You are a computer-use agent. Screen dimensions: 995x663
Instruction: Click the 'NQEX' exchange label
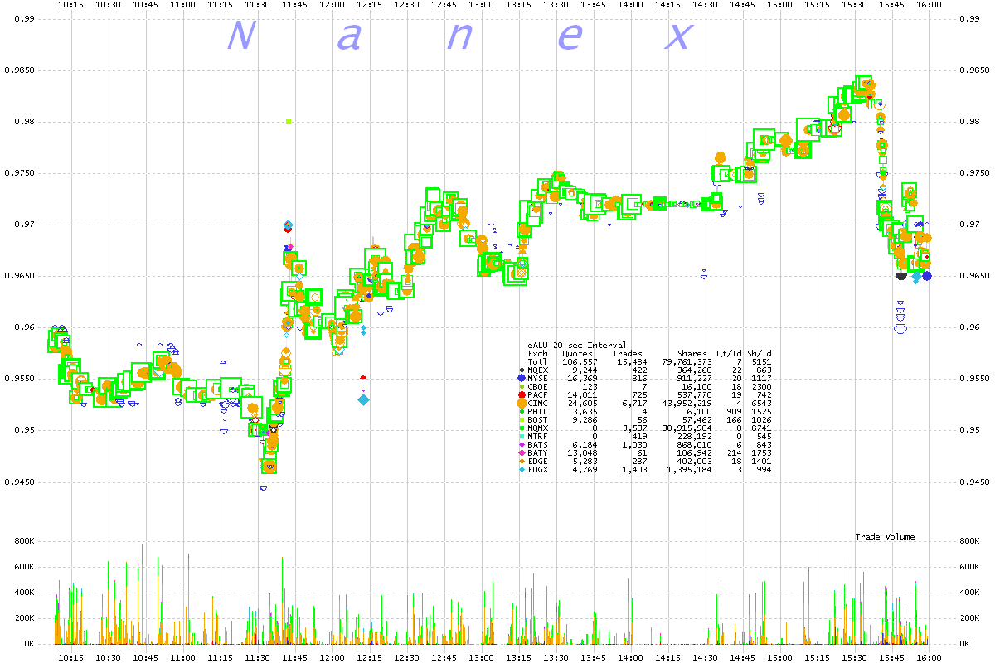[538, 370]
